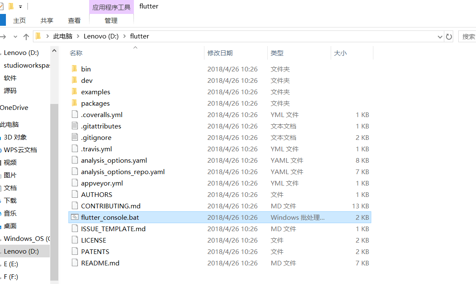Open the bin folder icon
Image resolution: width=476 pixels, height=284 pixels.
pyautogui.click(x=74, y=68)
